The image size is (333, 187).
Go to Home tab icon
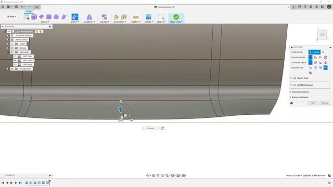click(37, 7)
